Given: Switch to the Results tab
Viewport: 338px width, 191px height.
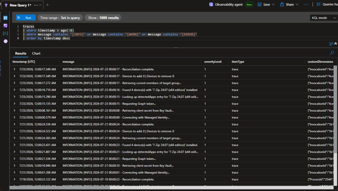Looking at the screenshot, I should tap(21, 53).
